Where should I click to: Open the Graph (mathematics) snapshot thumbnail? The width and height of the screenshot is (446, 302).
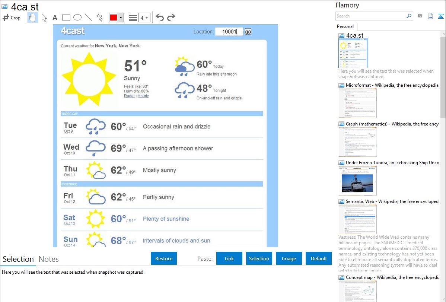[357, 142]
